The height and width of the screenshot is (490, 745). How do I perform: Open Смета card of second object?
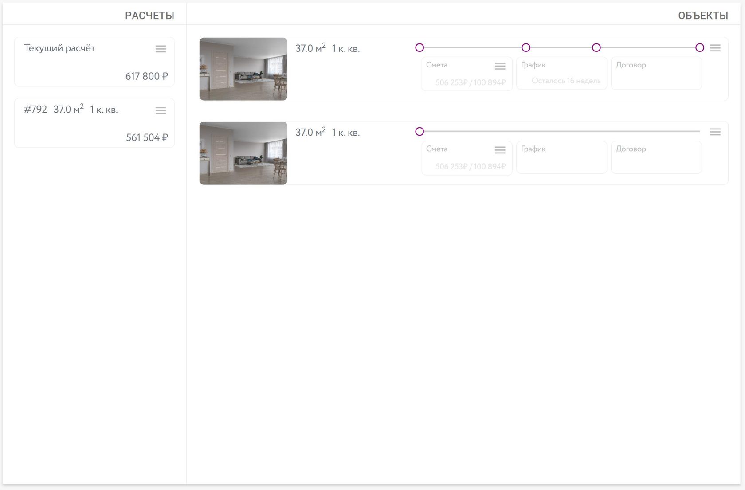(x=467, y=158)
